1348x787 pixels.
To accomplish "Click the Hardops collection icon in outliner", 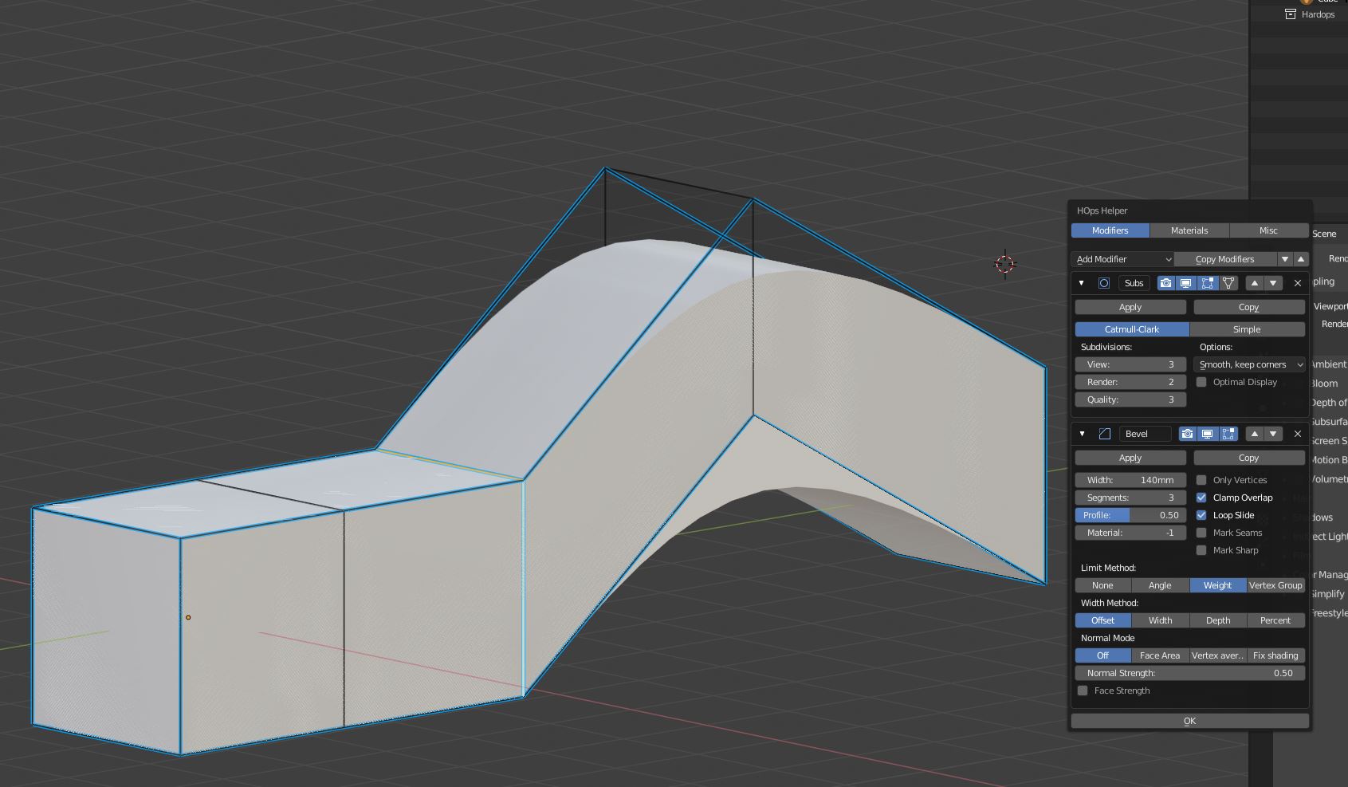I will click(x=1291, y=14).
